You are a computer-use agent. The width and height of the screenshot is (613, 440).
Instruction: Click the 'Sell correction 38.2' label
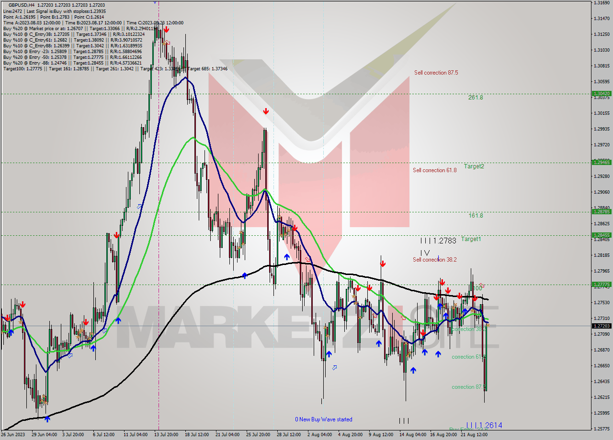(435, 260)
